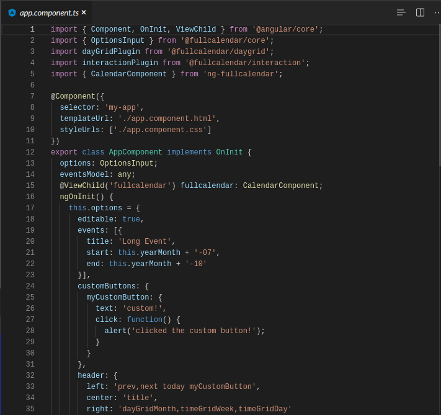The image size is (441, 415).
Task: Click line number 12 in the gutter
Action: click(30, 152)
